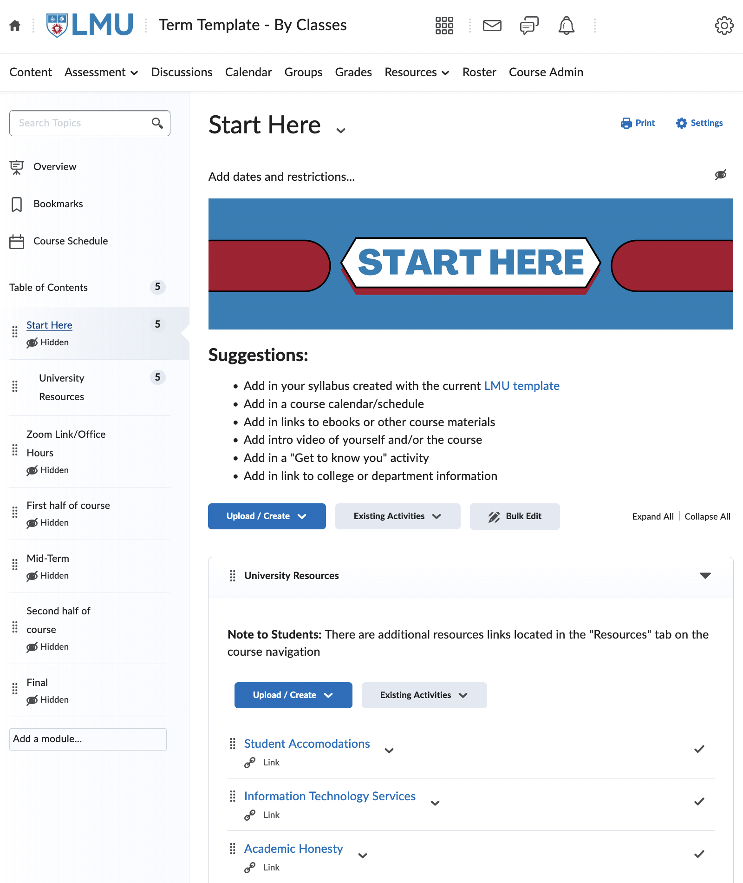
Task: Click the Bulk Edit button
Action: (515, 516)
